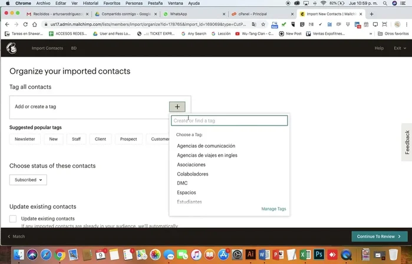The height and width of the screenshot is (264, 412).
Task: Expand the Exit dropdown in header
Action: click(x=400, y=48)
